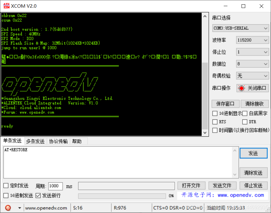
Task: Click the '*Forum: www.openedv.com' line
Action: (x=28, y=112)
